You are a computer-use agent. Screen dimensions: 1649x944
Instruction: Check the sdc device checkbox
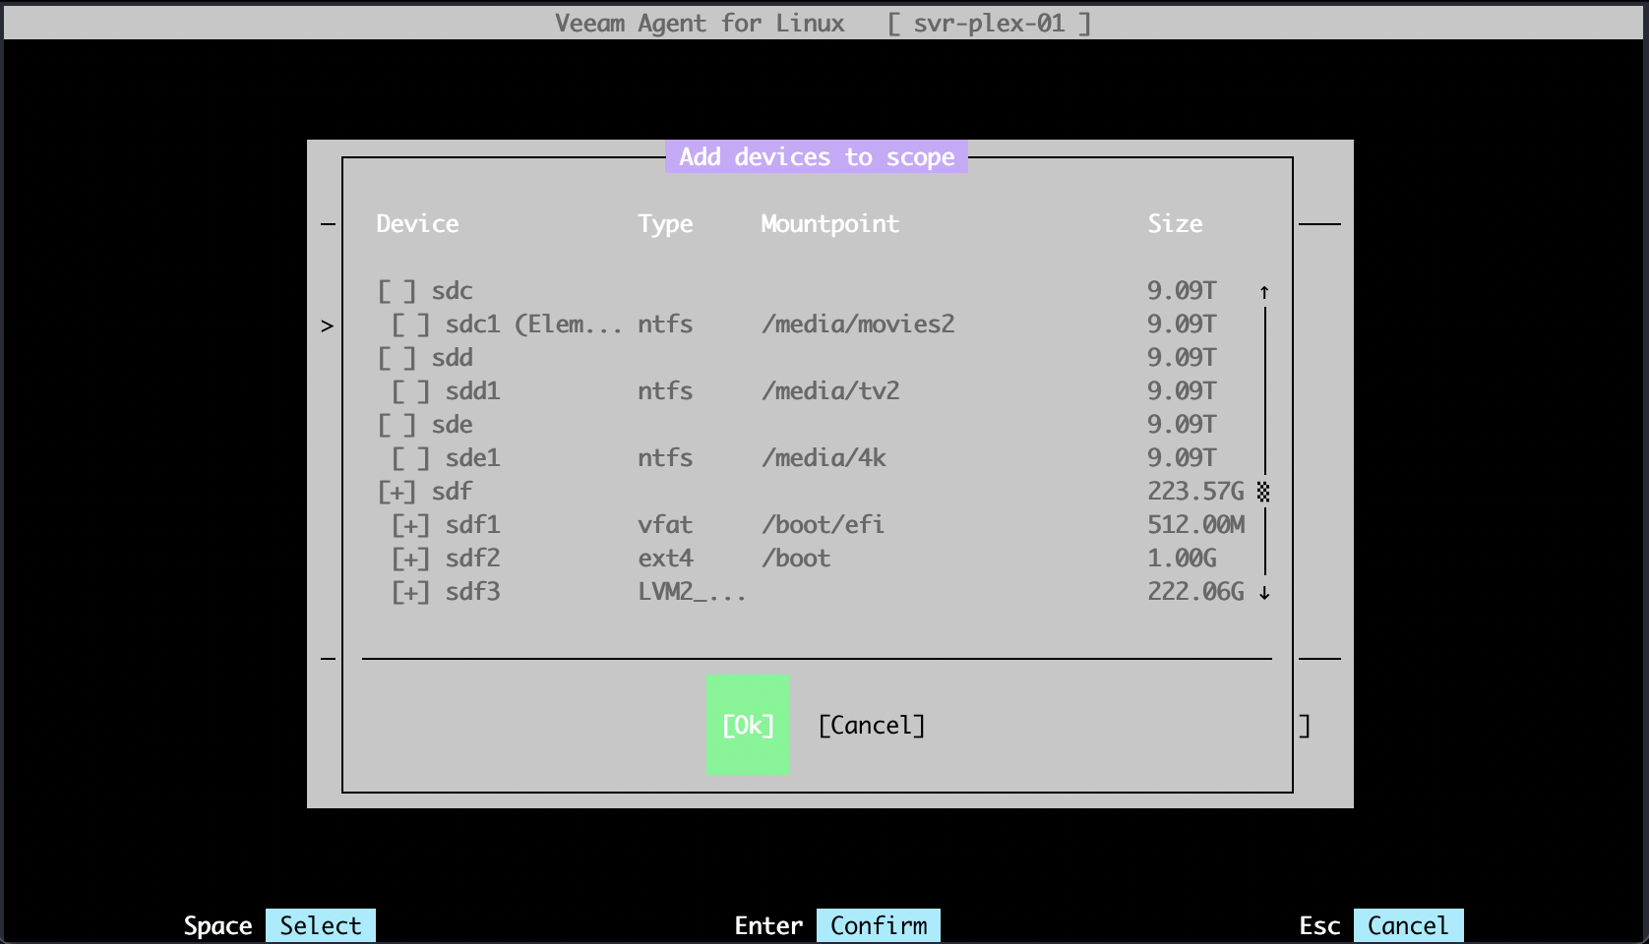397,291
